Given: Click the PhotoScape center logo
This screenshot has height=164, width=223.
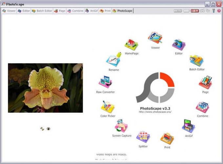Looking at the screenshot, I should tap(155, 88).
